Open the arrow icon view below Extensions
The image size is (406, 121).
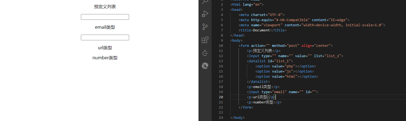(205, 53)
